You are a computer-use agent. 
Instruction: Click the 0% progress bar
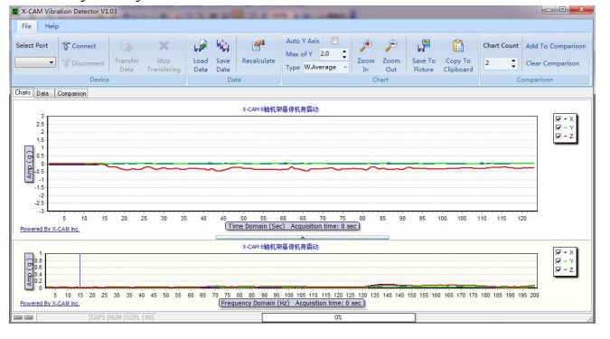[x=339, y=317]
